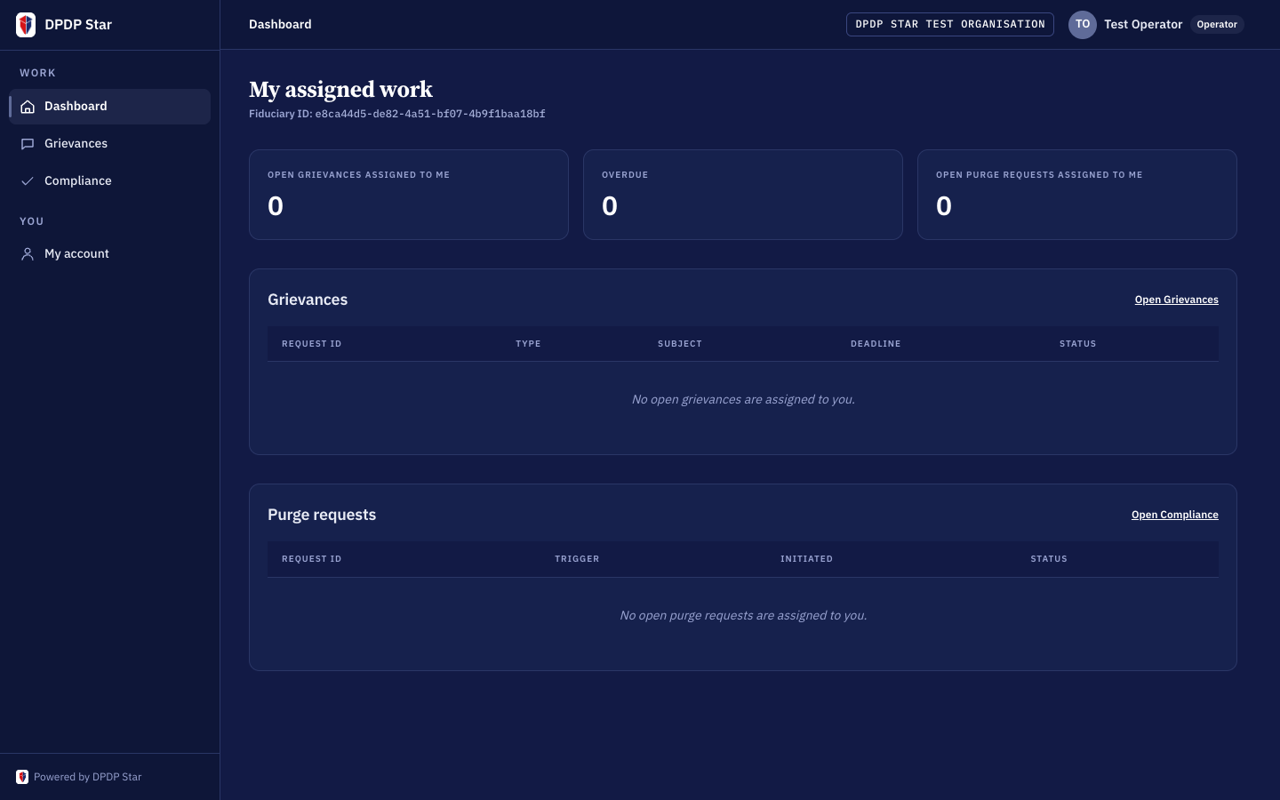Click the Deadline column header in Grievances
Image resolution: width=1280 pixels, height=800 pixels.
click(x=876, y=344)
